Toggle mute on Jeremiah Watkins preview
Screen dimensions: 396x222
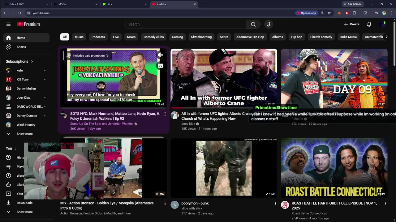pyautogui.click(x=160, y=55)
